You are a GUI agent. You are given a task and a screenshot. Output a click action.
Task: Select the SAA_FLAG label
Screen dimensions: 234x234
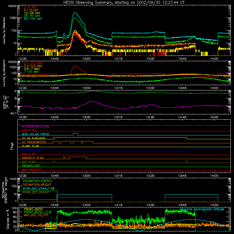tap(29, 154)
